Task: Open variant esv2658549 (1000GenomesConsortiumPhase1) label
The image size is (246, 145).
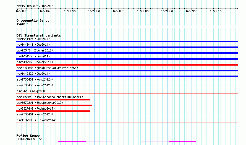Action: click(x=50, y=97)
